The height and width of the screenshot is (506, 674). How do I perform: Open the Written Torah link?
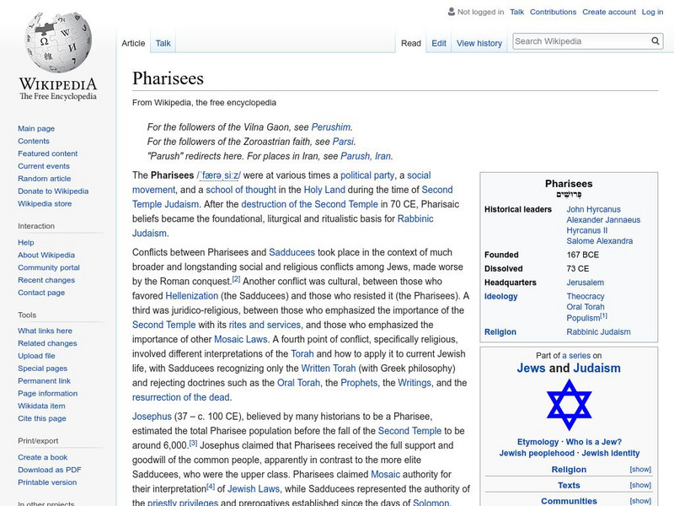tap(329, 369)
